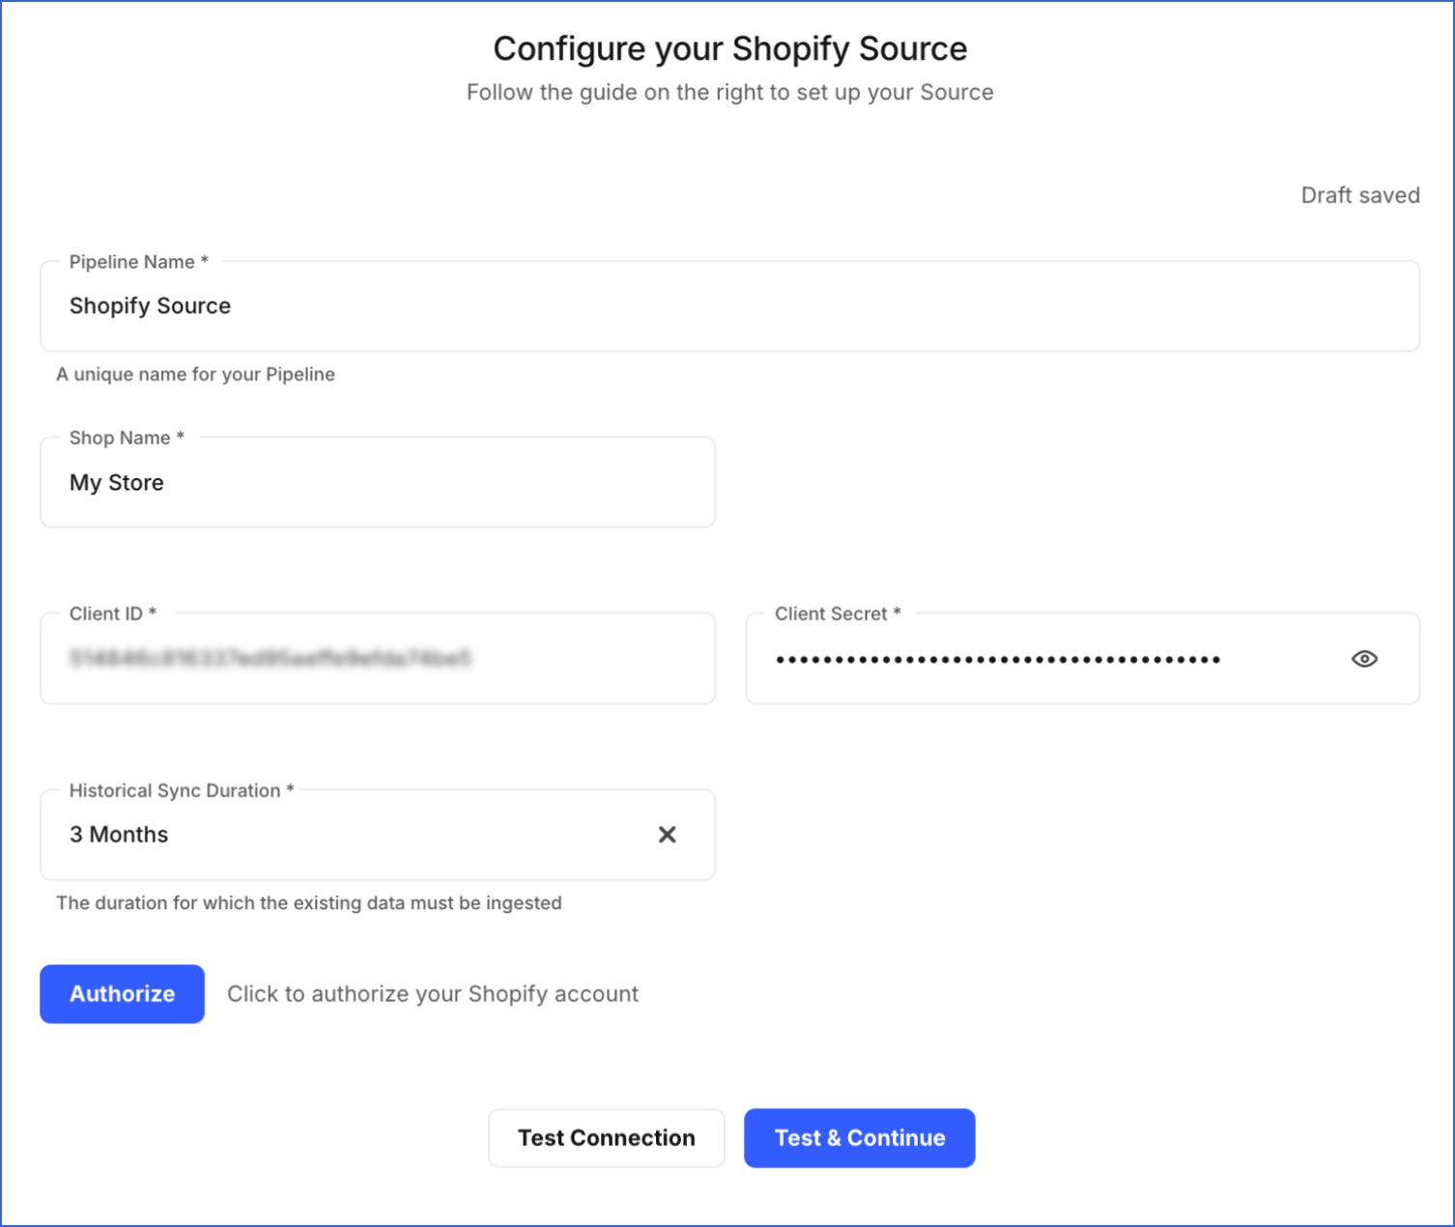Screen dimensions: 1455x1227
Task: Clear the Historical Sync Duration selection
Action: [x=667, y=834]
